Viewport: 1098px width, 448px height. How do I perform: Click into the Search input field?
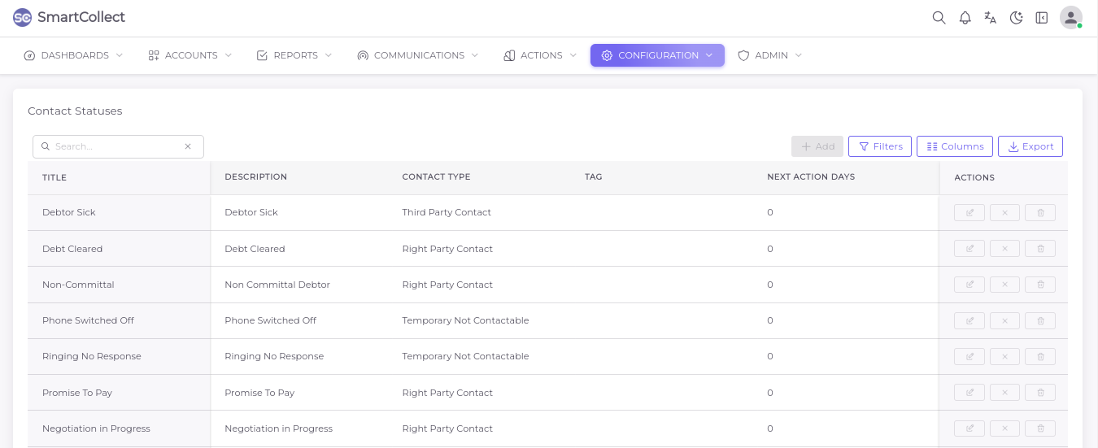coord(114,146)
